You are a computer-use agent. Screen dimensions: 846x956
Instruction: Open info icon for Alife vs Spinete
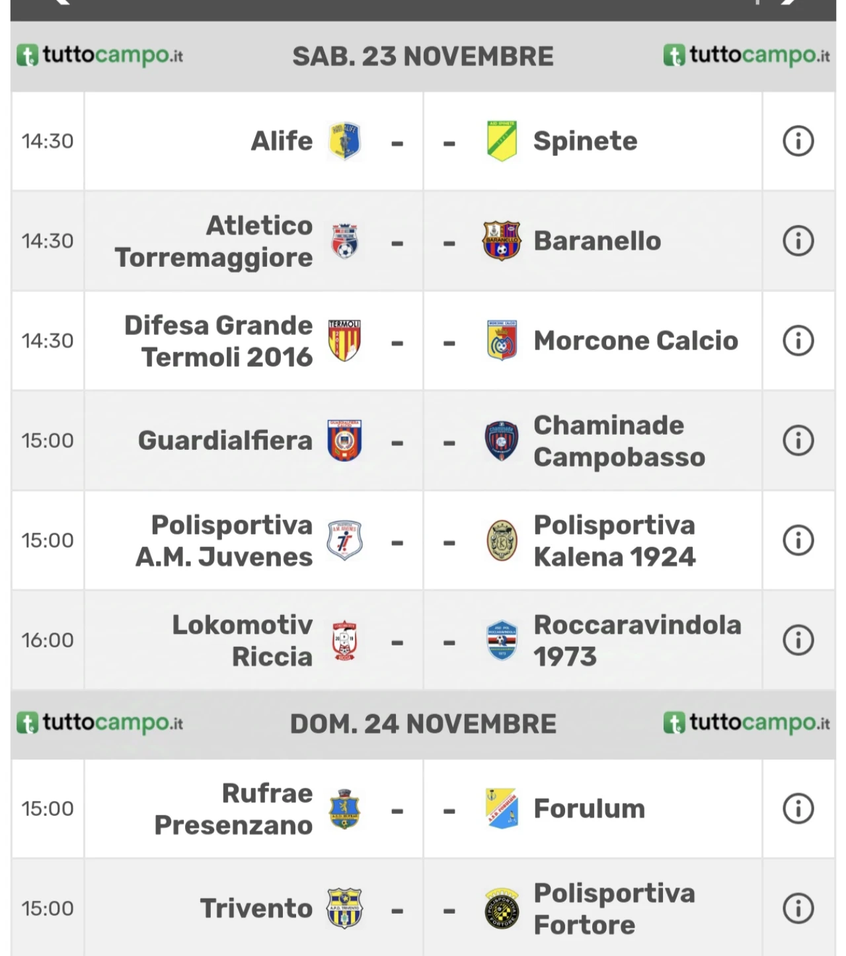(x=798, y=141)
